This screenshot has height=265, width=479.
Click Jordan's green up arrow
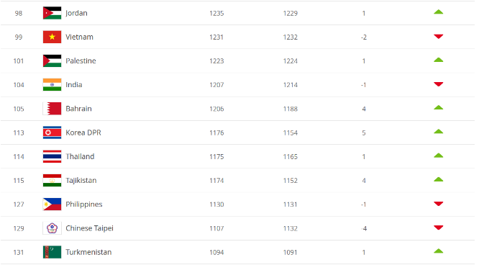[439, 12]
